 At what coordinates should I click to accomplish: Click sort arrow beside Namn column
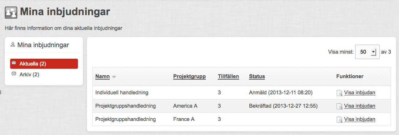[x=114, y=77]
